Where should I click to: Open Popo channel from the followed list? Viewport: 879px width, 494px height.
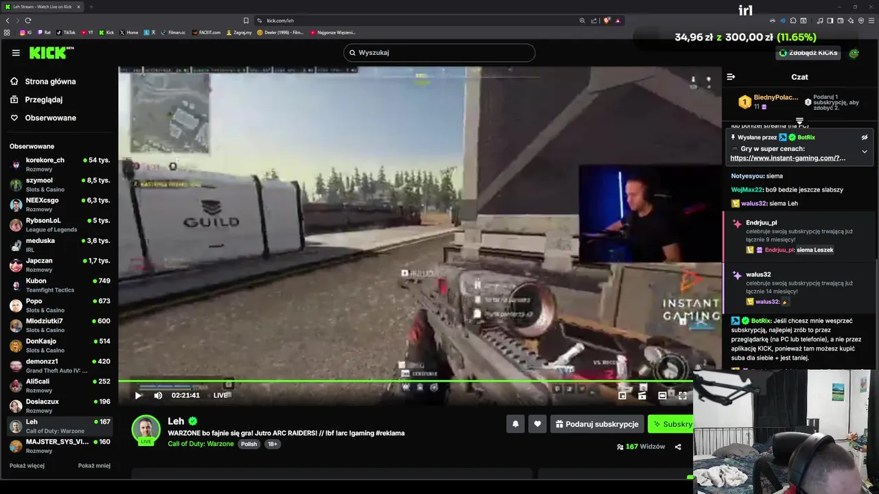59,305
